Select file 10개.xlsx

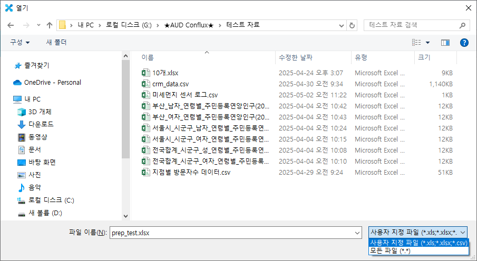165,73
